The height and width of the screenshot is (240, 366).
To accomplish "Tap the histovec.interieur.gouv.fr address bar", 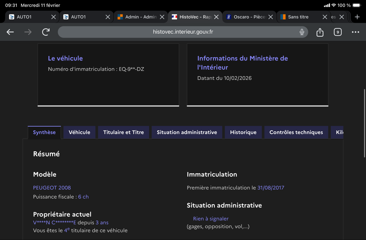I will (183, 32).
